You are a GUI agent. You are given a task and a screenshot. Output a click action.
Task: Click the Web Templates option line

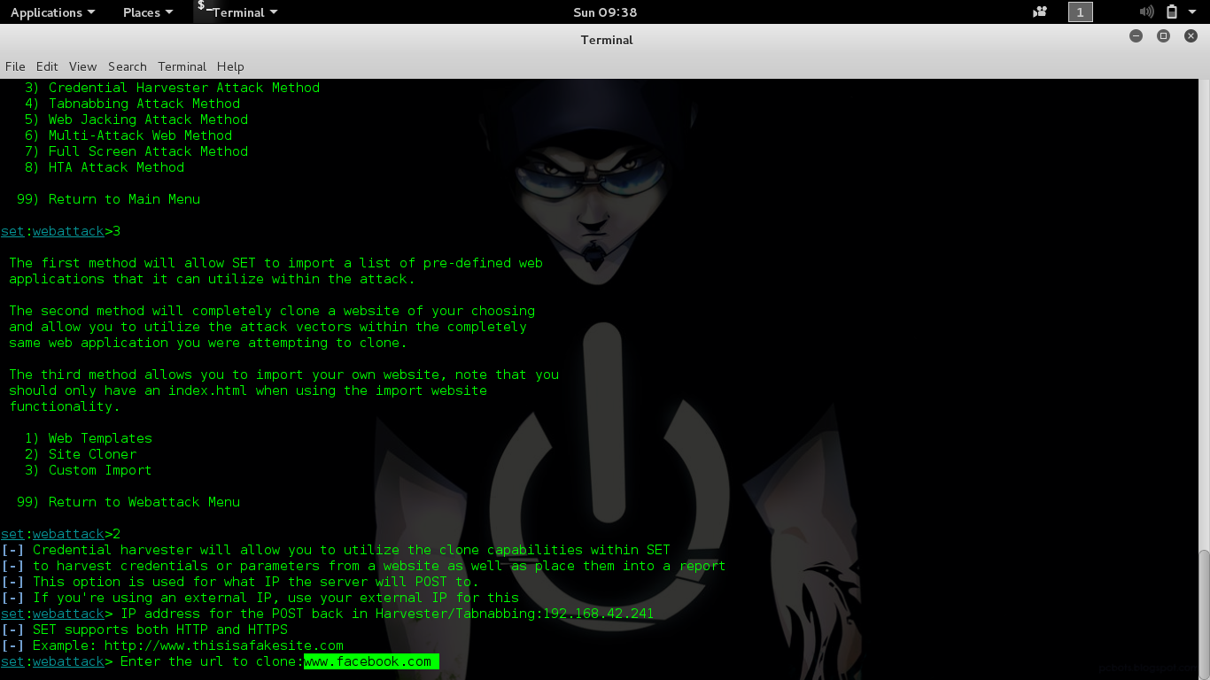coord(88,438)
